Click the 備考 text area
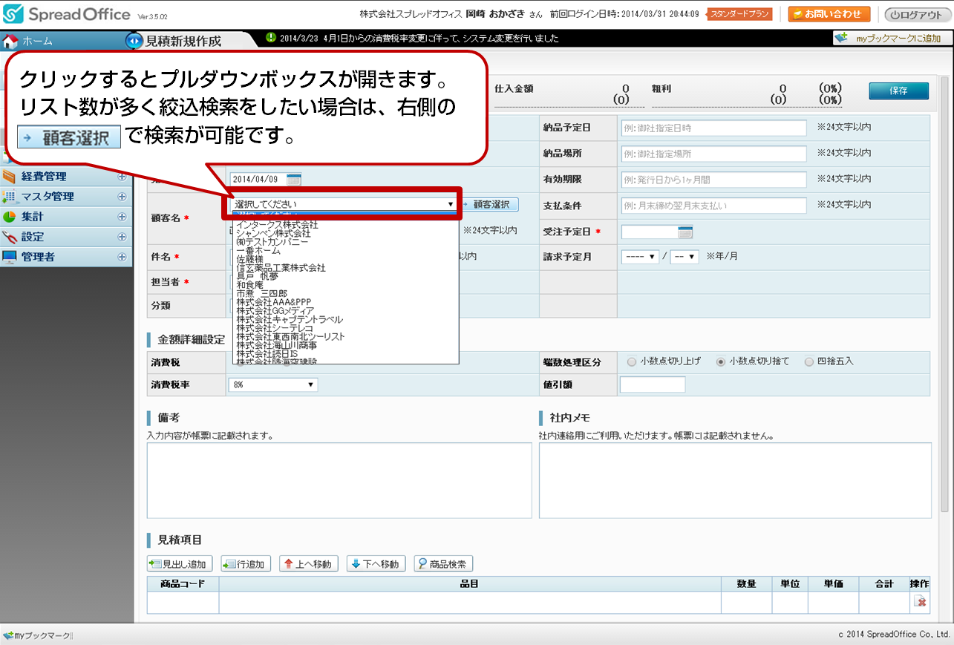 (339, 480)
